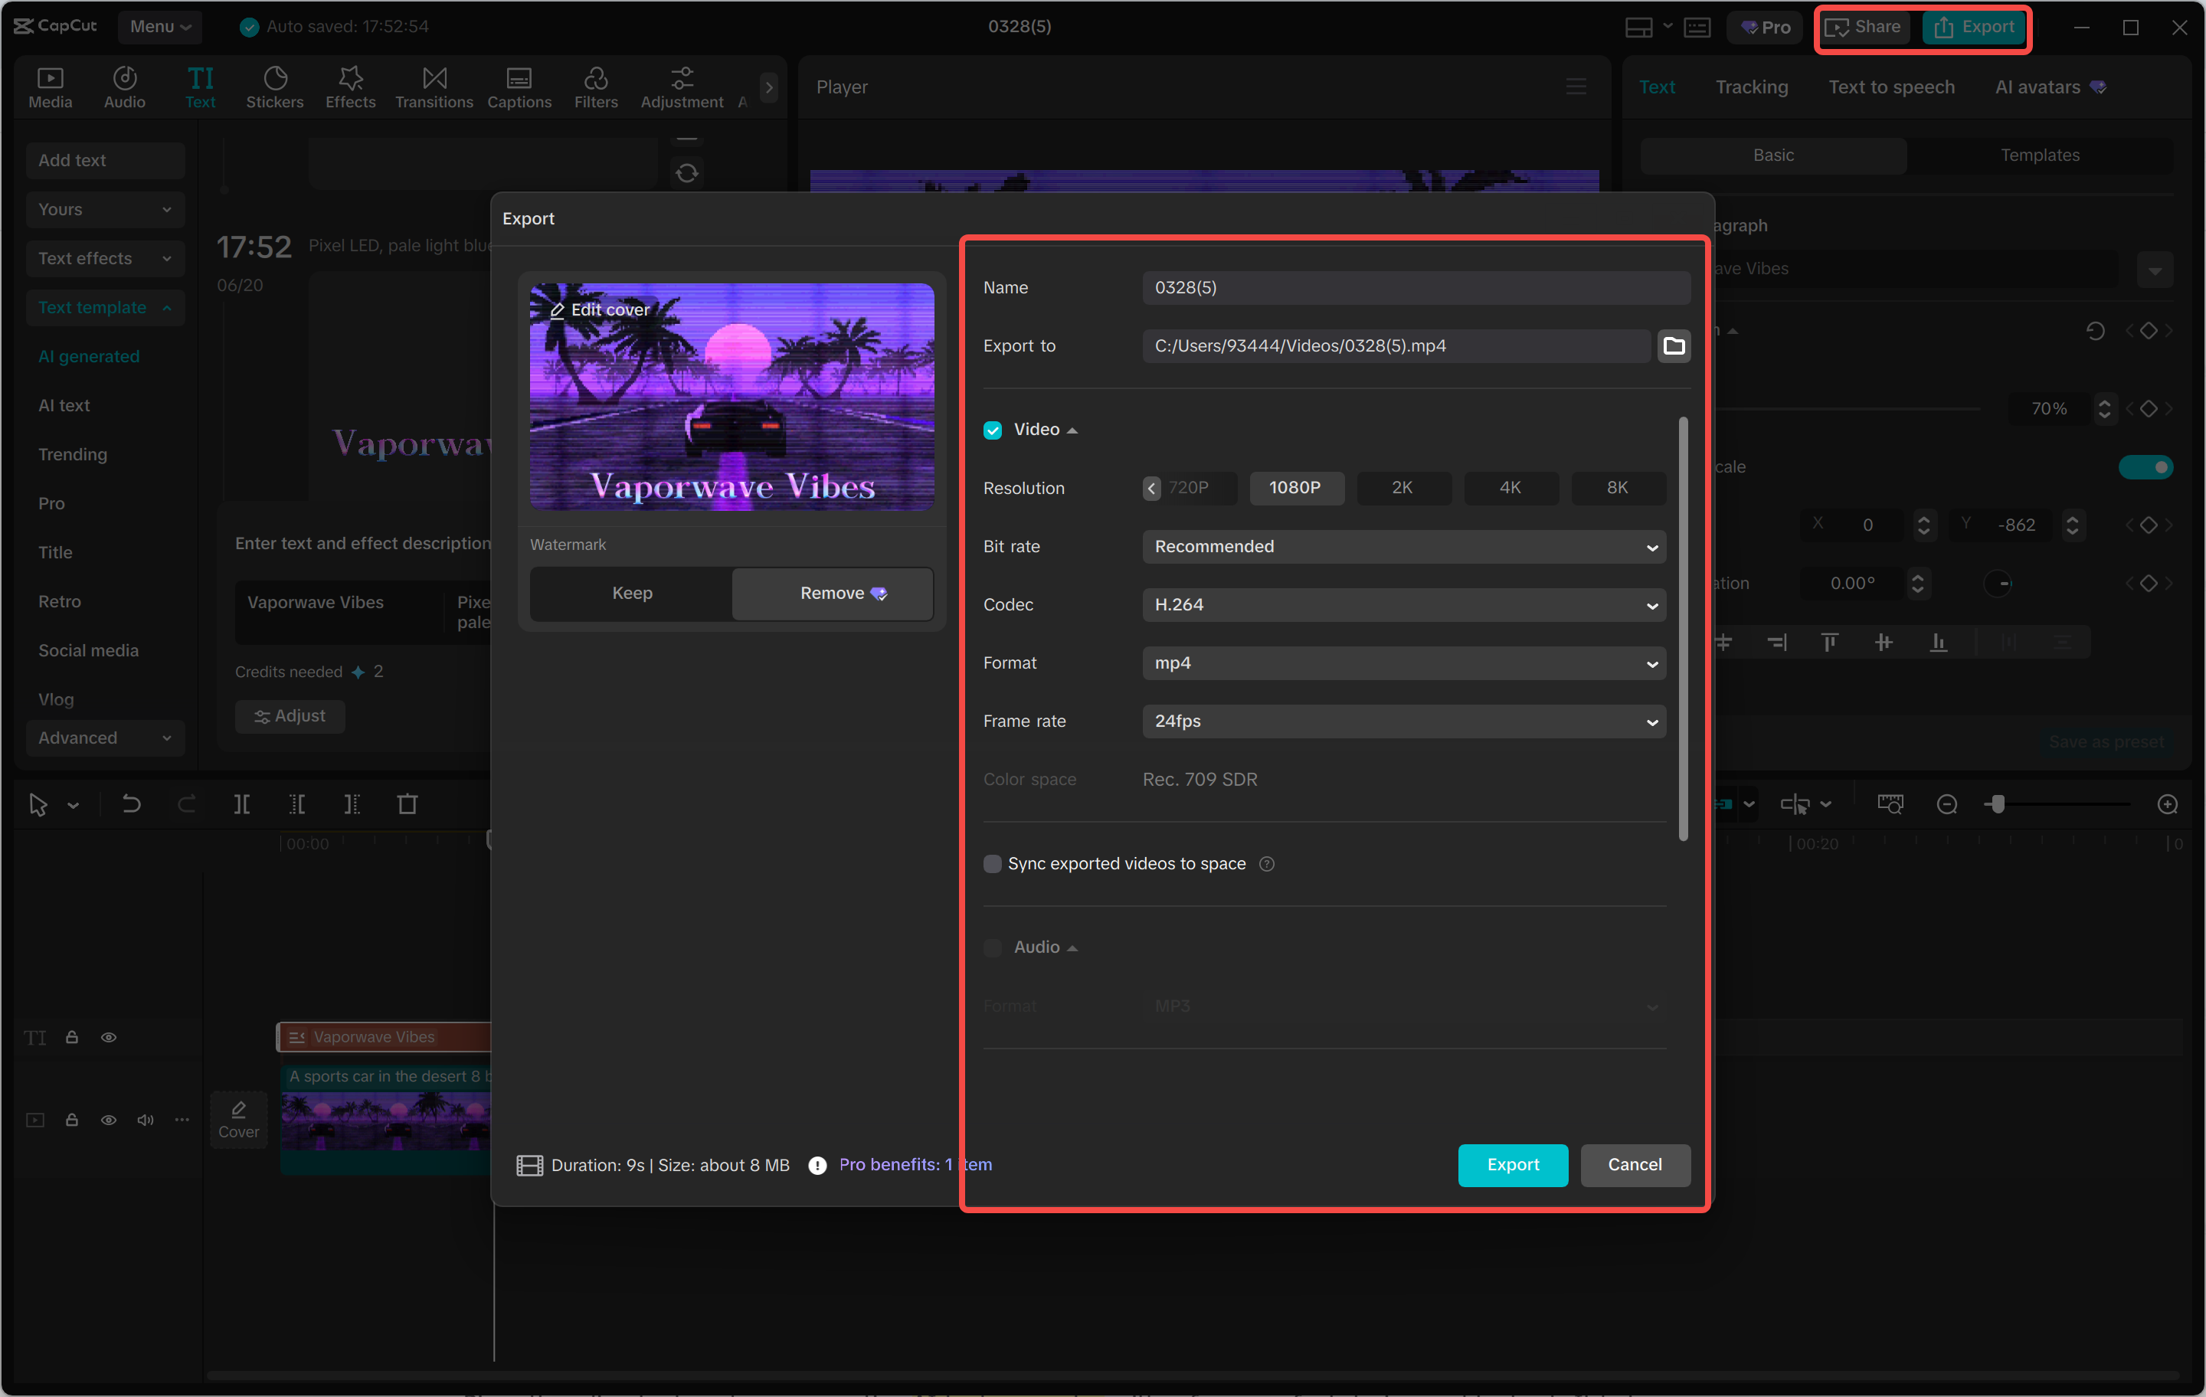Viewport: 2206px width, 1397px height.
Task: Open the Stickers panel
Action: click(274, 87)
